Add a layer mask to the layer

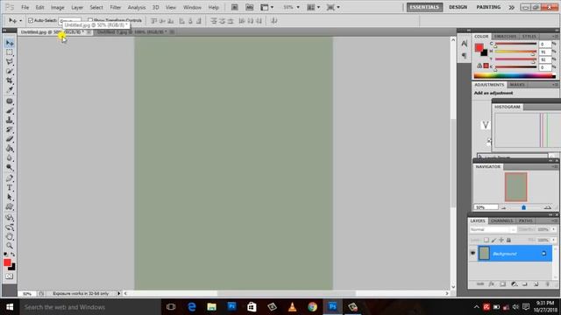click(502, 283)
